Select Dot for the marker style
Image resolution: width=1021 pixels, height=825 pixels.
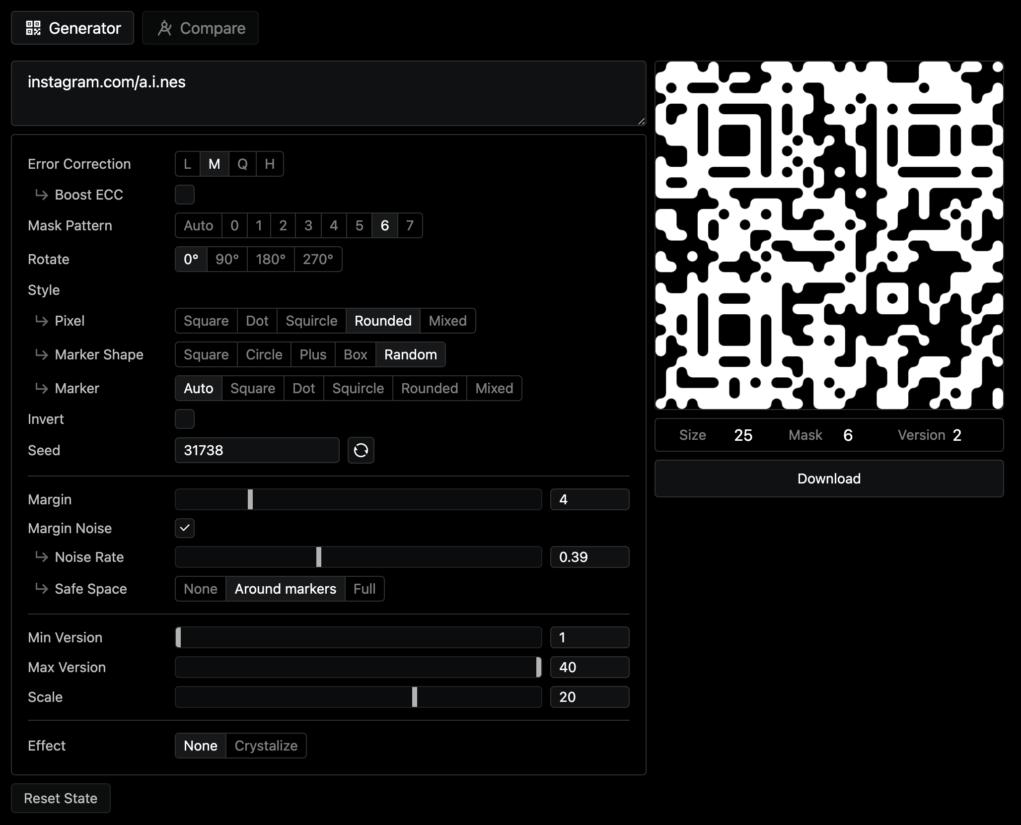click(x=303, y=388)
